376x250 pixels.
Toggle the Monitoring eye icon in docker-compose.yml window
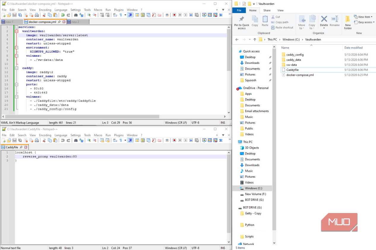(x=167, y=15)
